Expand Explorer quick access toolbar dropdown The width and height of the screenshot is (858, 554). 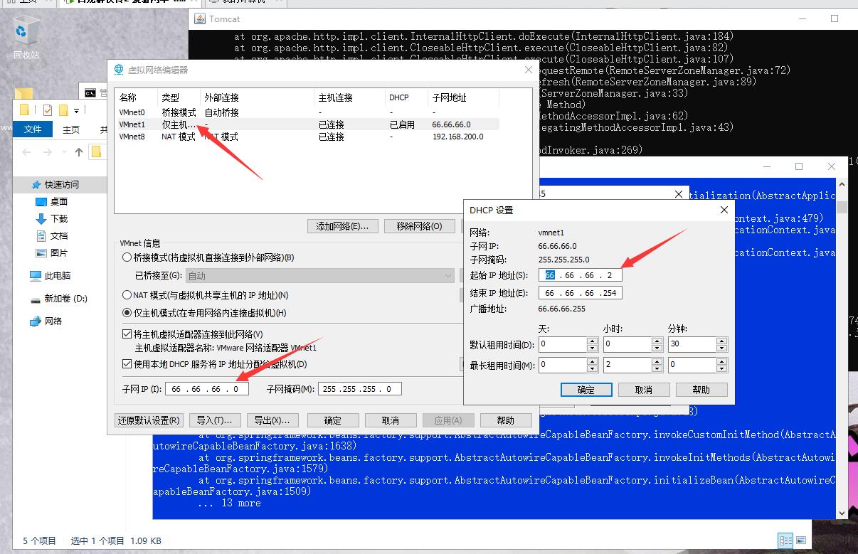coord(75,110)
